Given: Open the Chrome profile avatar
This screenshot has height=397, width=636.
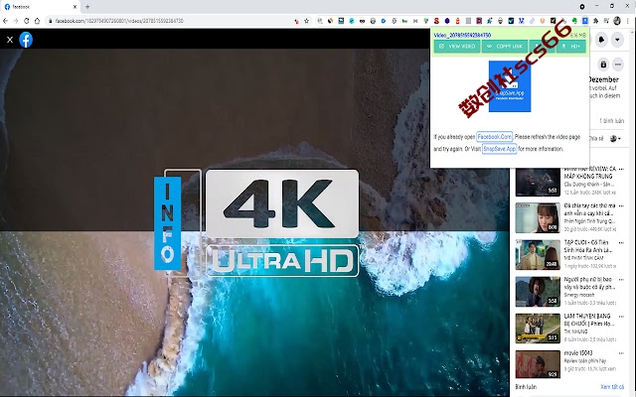Looking at the screenshot, I should (617, 21).
